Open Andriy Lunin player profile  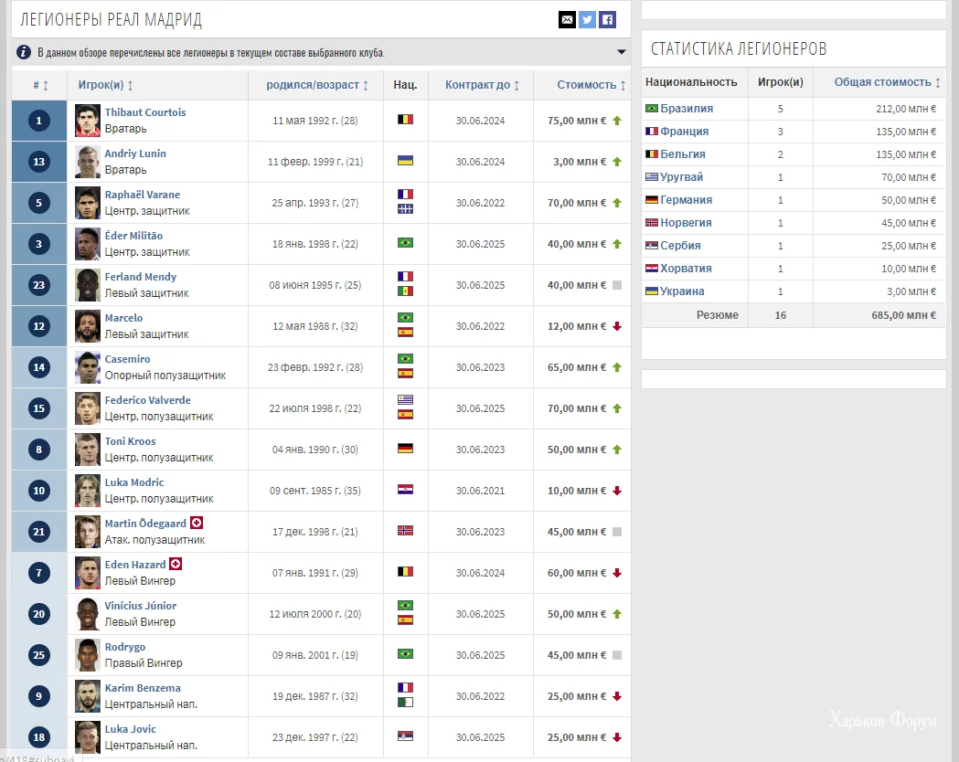[135, 153]
